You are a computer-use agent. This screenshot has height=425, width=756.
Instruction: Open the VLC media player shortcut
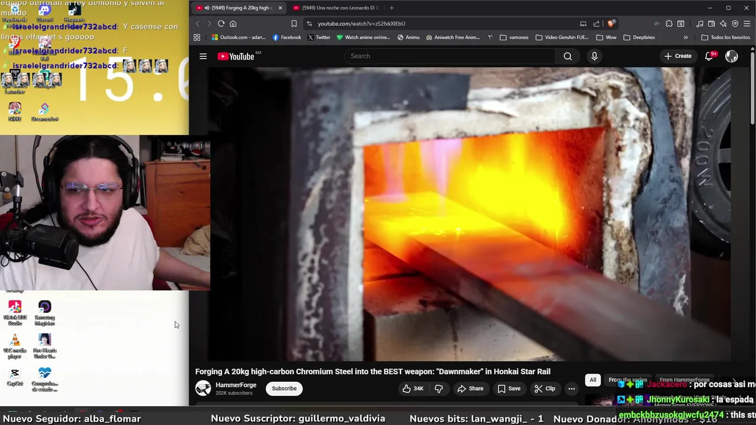click(15, 346)
